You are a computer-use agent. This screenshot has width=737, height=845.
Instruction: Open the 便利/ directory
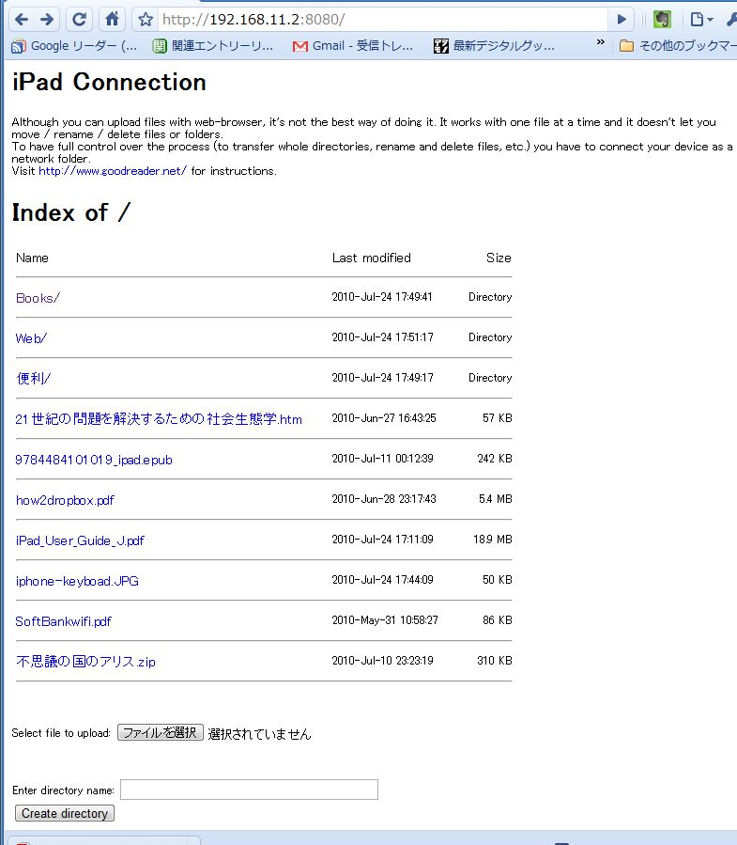33,378
